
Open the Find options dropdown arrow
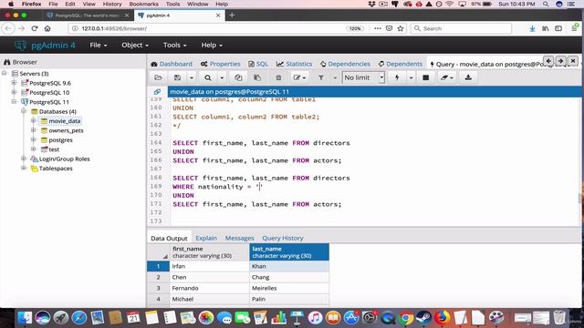222,77
